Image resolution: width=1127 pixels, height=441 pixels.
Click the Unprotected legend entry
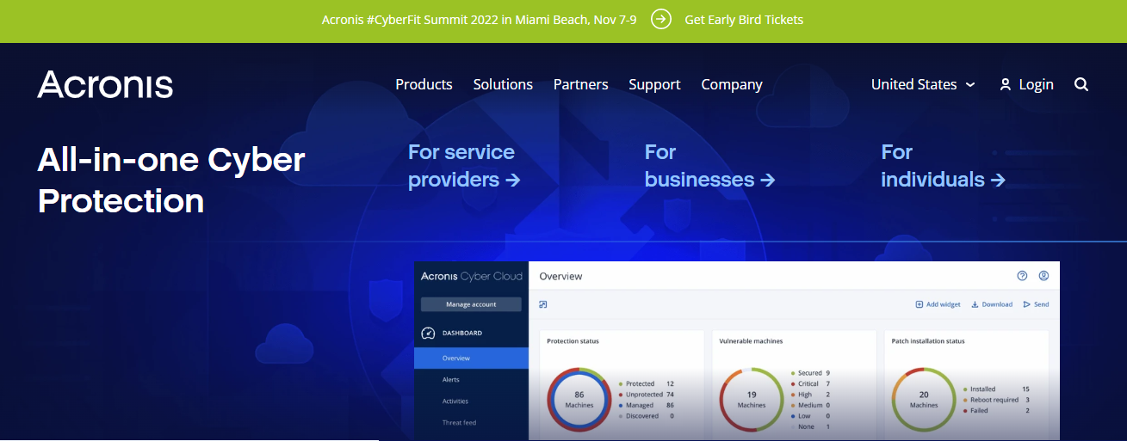tap(647, 395)
